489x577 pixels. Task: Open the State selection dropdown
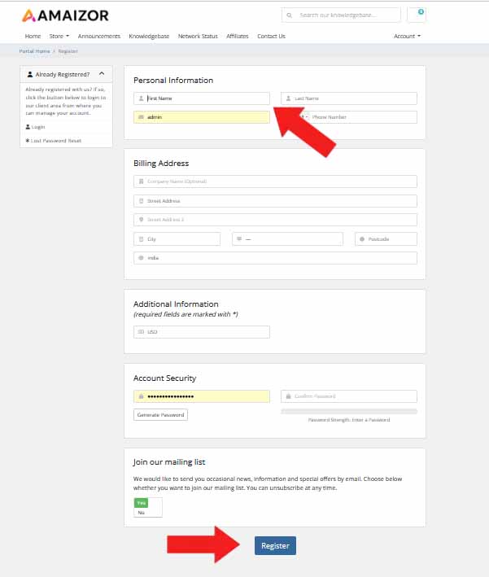coord(287,238)
